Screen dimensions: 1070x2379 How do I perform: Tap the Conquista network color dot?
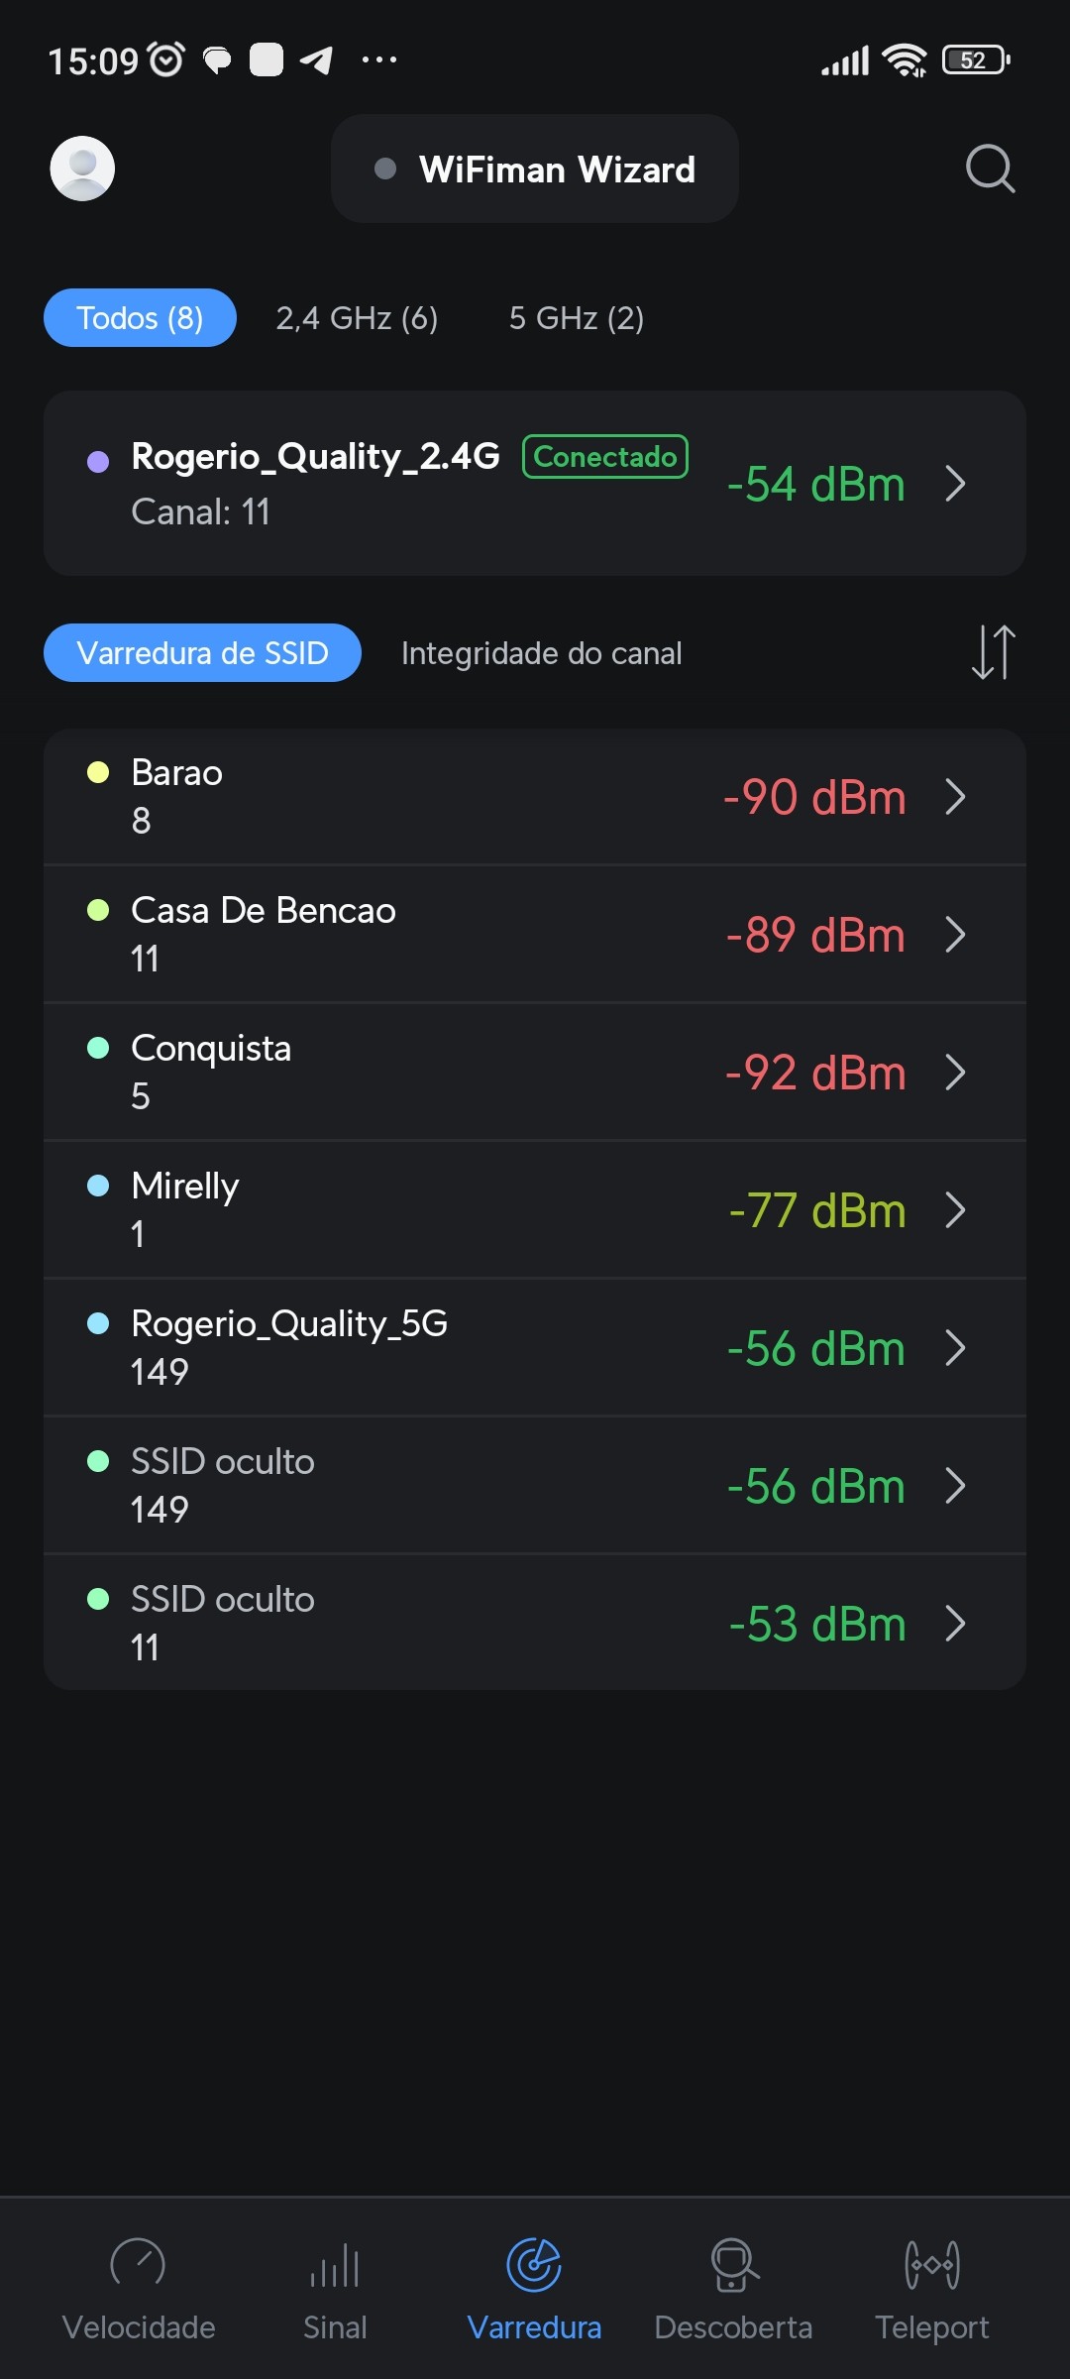(x=98, y=1048)
